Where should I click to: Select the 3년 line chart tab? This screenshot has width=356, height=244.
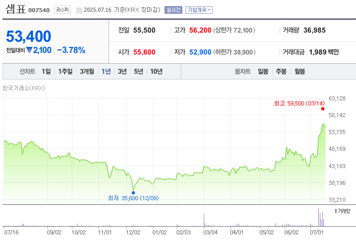(x=122, y=71)
